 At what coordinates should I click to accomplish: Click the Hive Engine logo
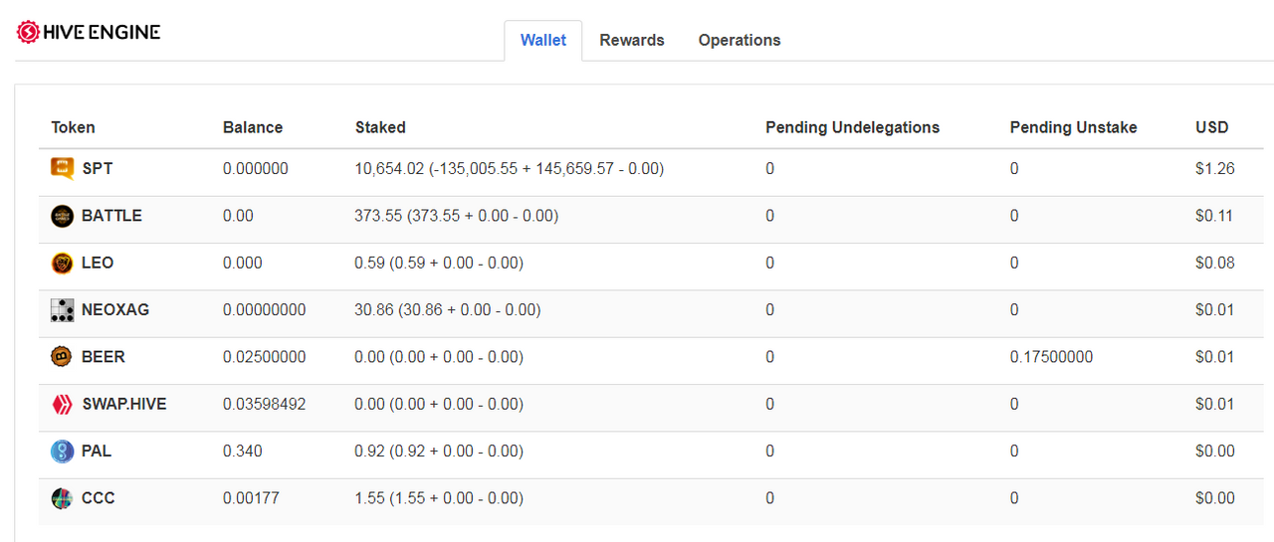point(89,32)
